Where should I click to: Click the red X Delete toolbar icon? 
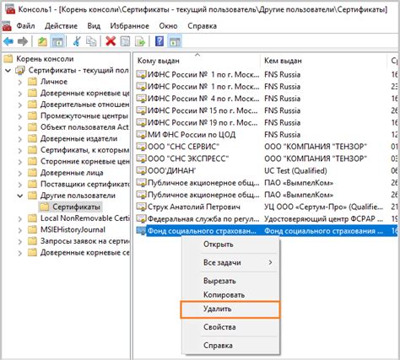[111, 41]
